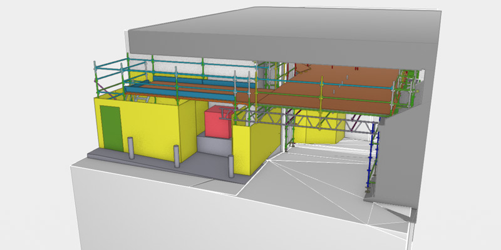Select the gray step block under red cube
The width and height of the screenshot is (501, 250).
pyautogui.click(x=213, y=147)
